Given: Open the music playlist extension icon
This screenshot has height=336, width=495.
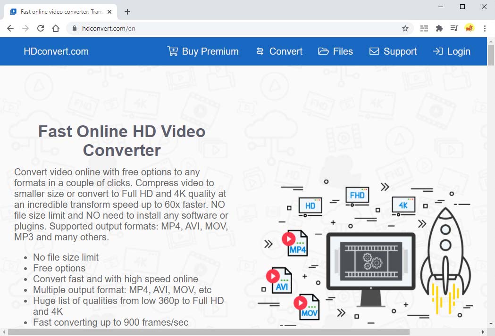Looking at the screenshot, I should point(454,28).
